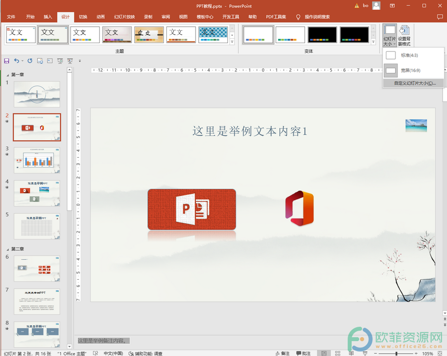Switch to Normal view icon
Screen dimensions: 447x356
[x=324, y=353]
